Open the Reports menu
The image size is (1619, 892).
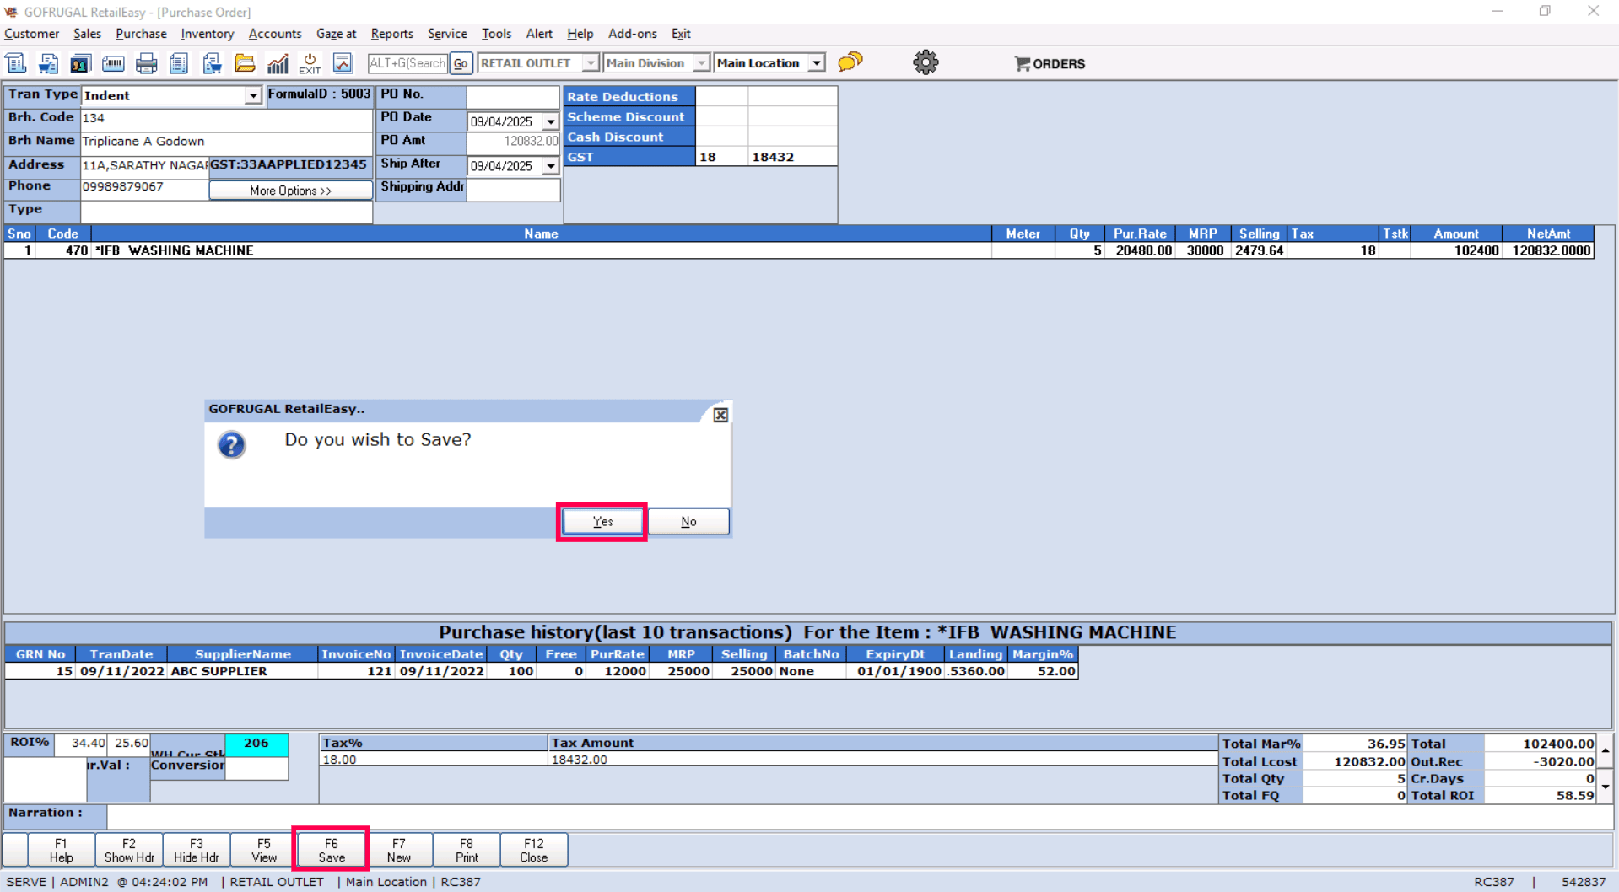tap(392, 34)
